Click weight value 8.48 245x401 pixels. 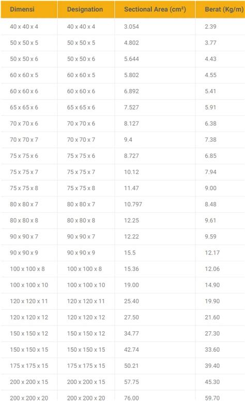pyautogui.click(x=210, y=204)
